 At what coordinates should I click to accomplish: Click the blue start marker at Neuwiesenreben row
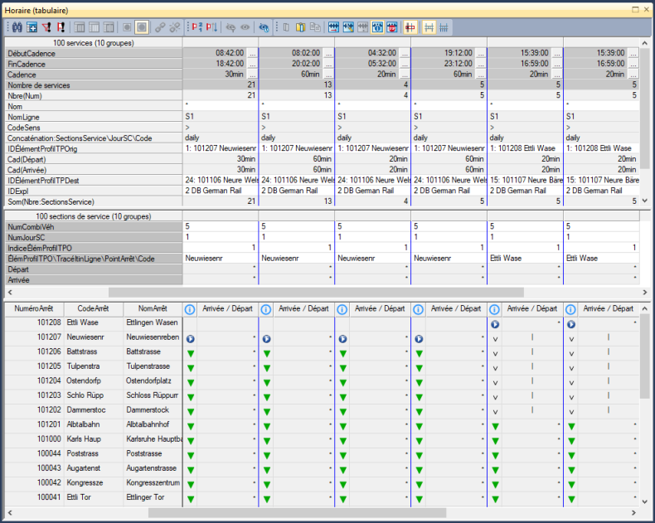(x=189, y=339)
